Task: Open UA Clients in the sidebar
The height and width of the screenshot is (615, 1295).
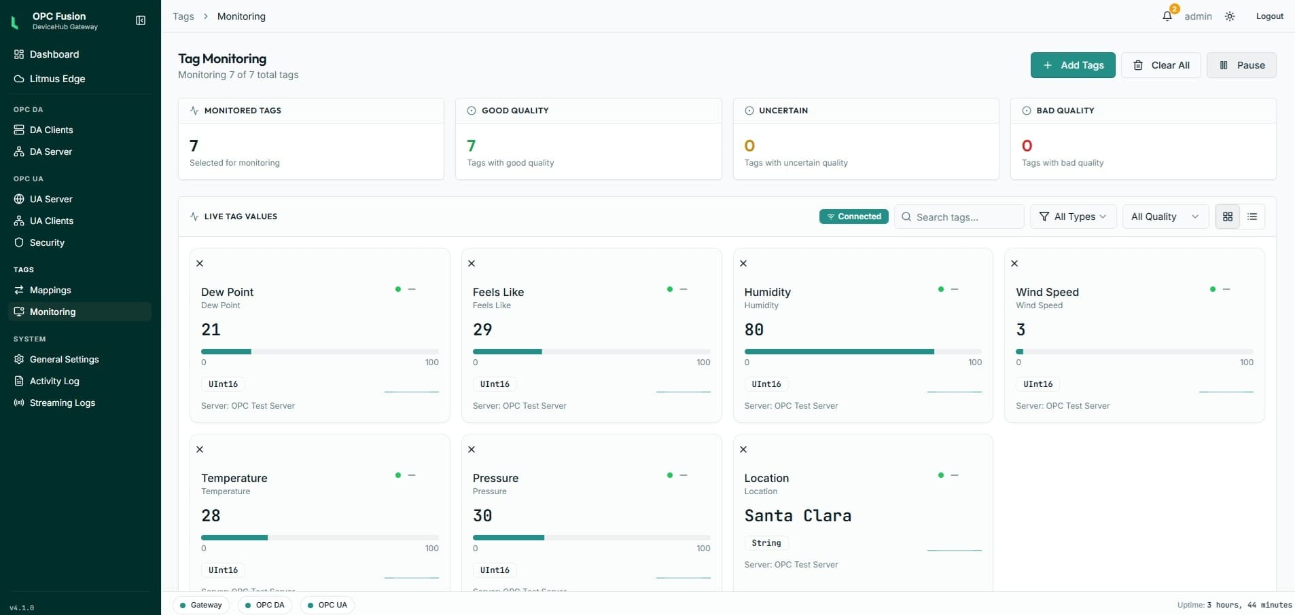Action: 79,221
